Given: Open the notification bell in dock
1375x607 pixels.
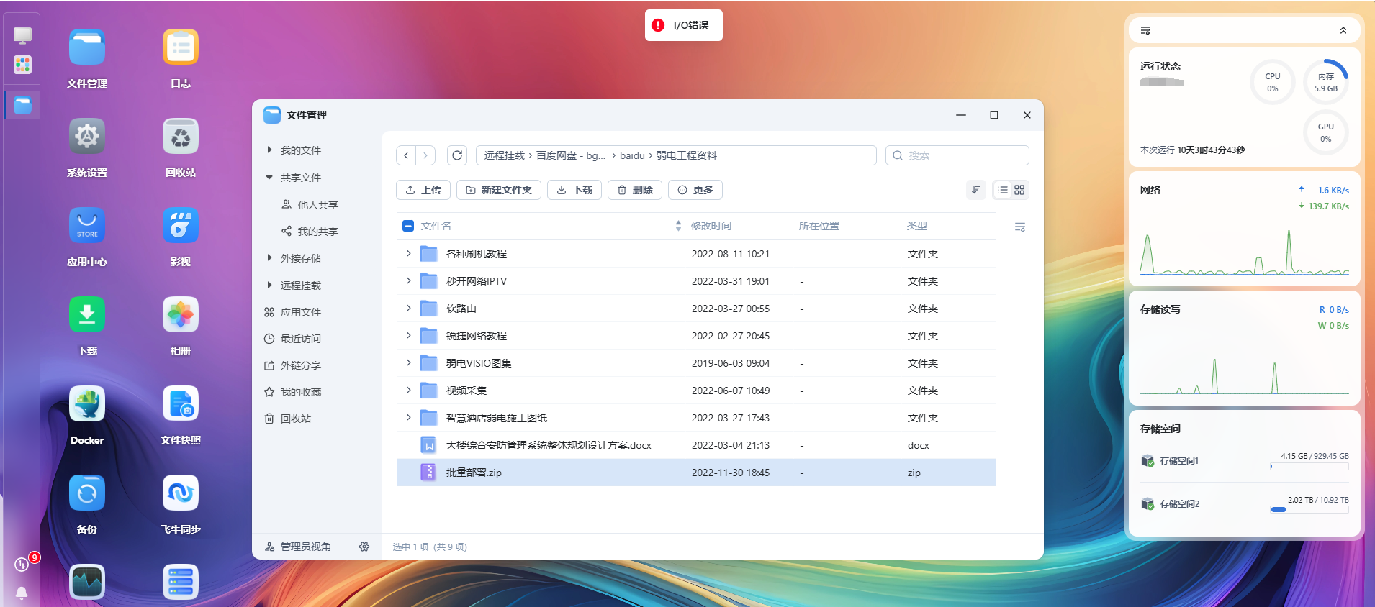Looking at the screenshot, I should (x=22, y=594).
